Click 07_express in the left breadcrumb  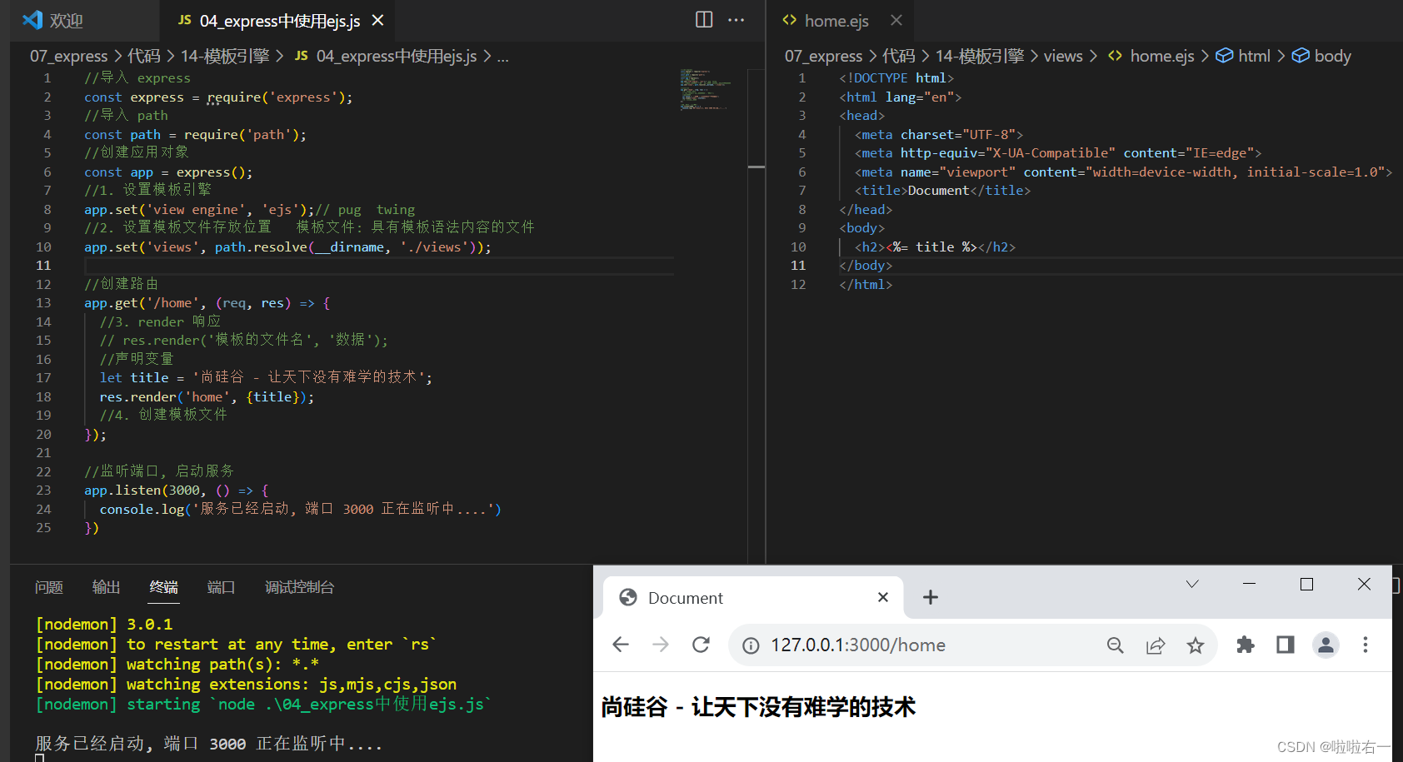[69, 56]
